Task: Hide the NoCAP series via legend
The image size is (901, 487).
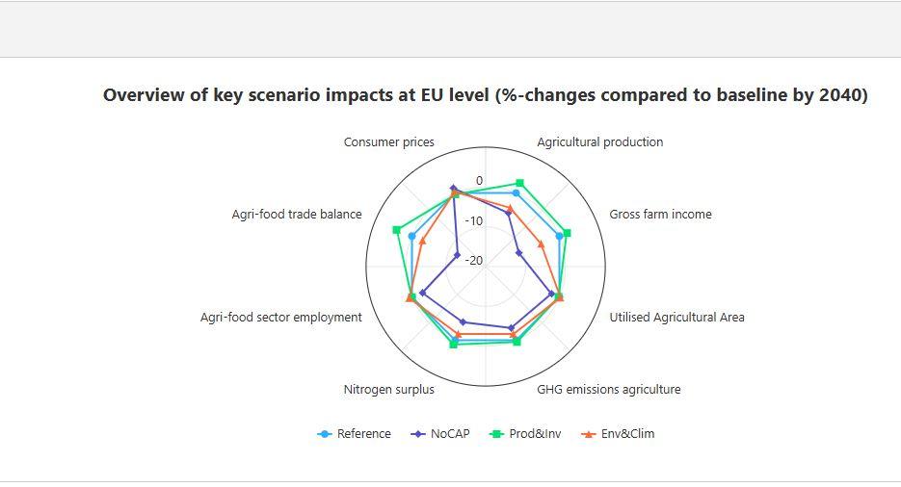Action: tap(440, 434)
